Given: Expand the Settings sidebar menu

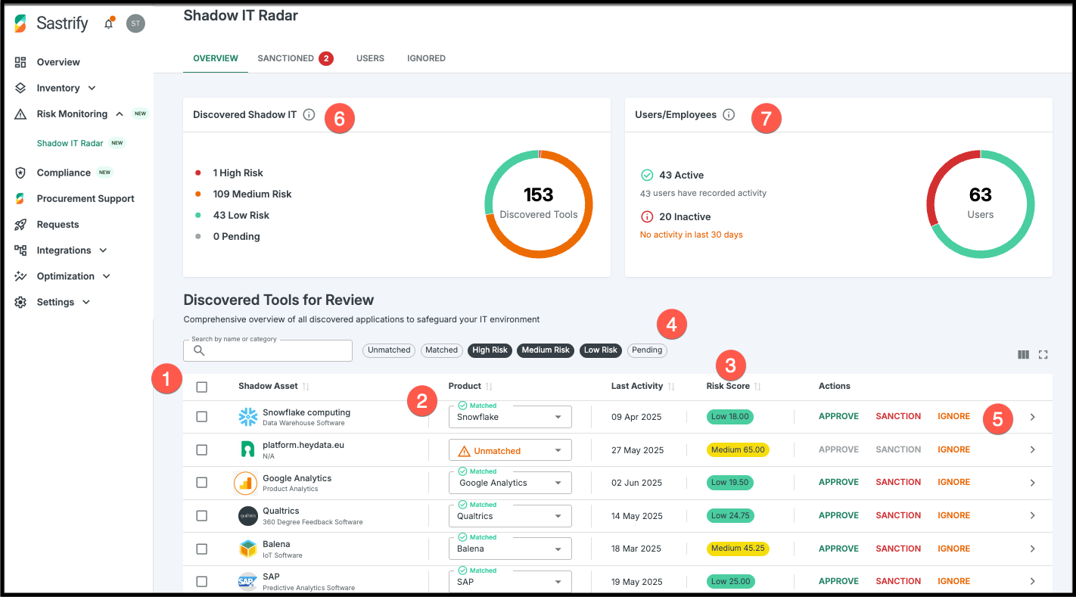Looking at the screenshot, I should (86, 302).
